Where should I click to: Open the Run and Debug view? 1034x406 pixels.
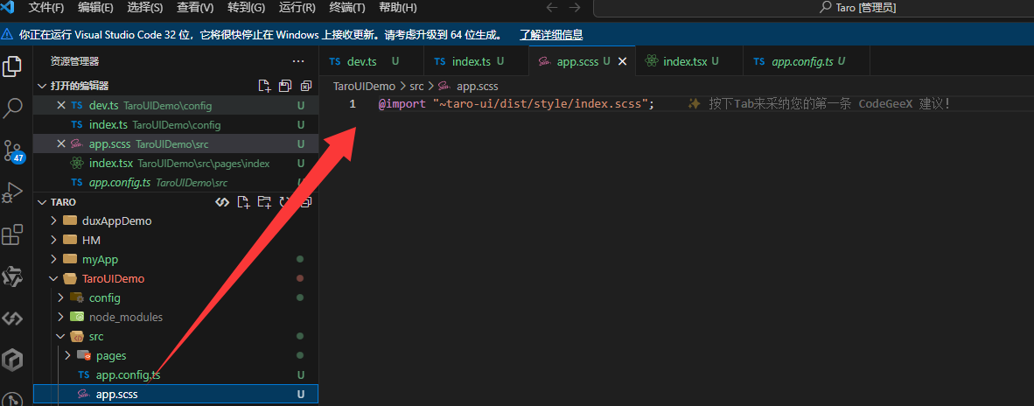click(12, 193)
